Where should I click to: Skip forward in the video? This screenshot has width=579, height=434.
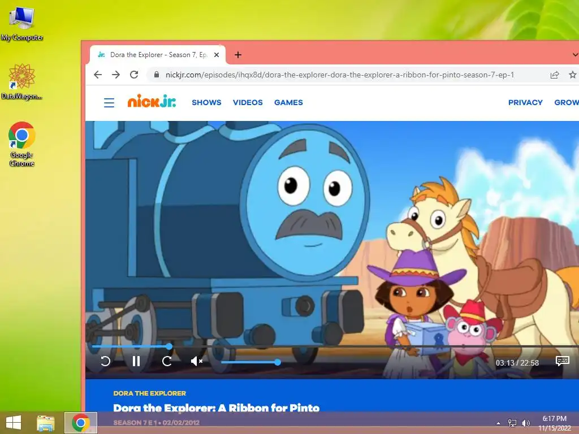tap(167, 361)
